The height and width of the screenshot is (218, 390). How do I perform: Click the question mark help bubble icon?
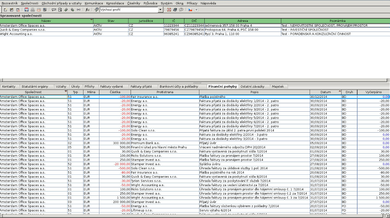[x=181, y=10]
